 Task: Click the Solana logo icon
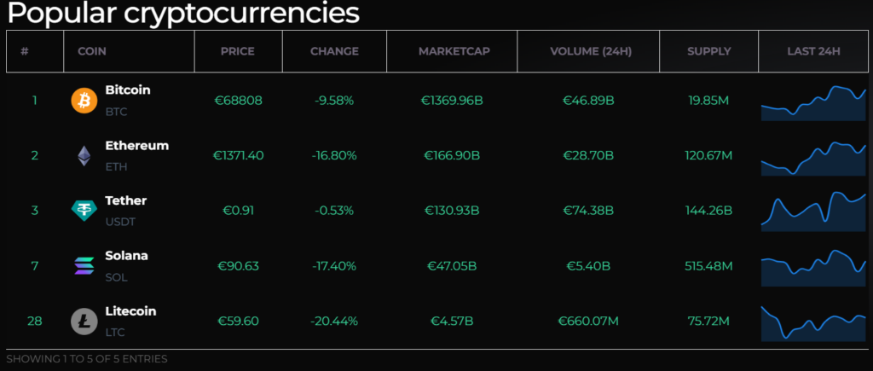(x=84, y=266)
